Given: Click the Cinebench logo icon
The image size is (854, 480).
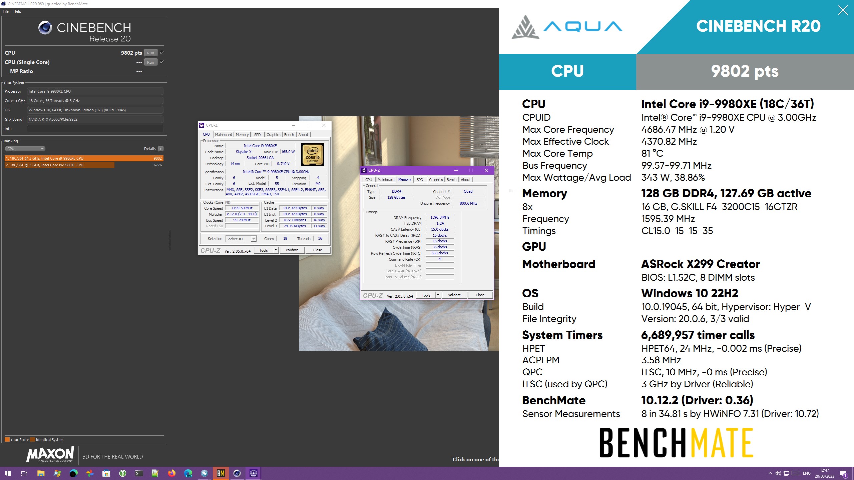Looking at the screenshot, I should [45, 28].
